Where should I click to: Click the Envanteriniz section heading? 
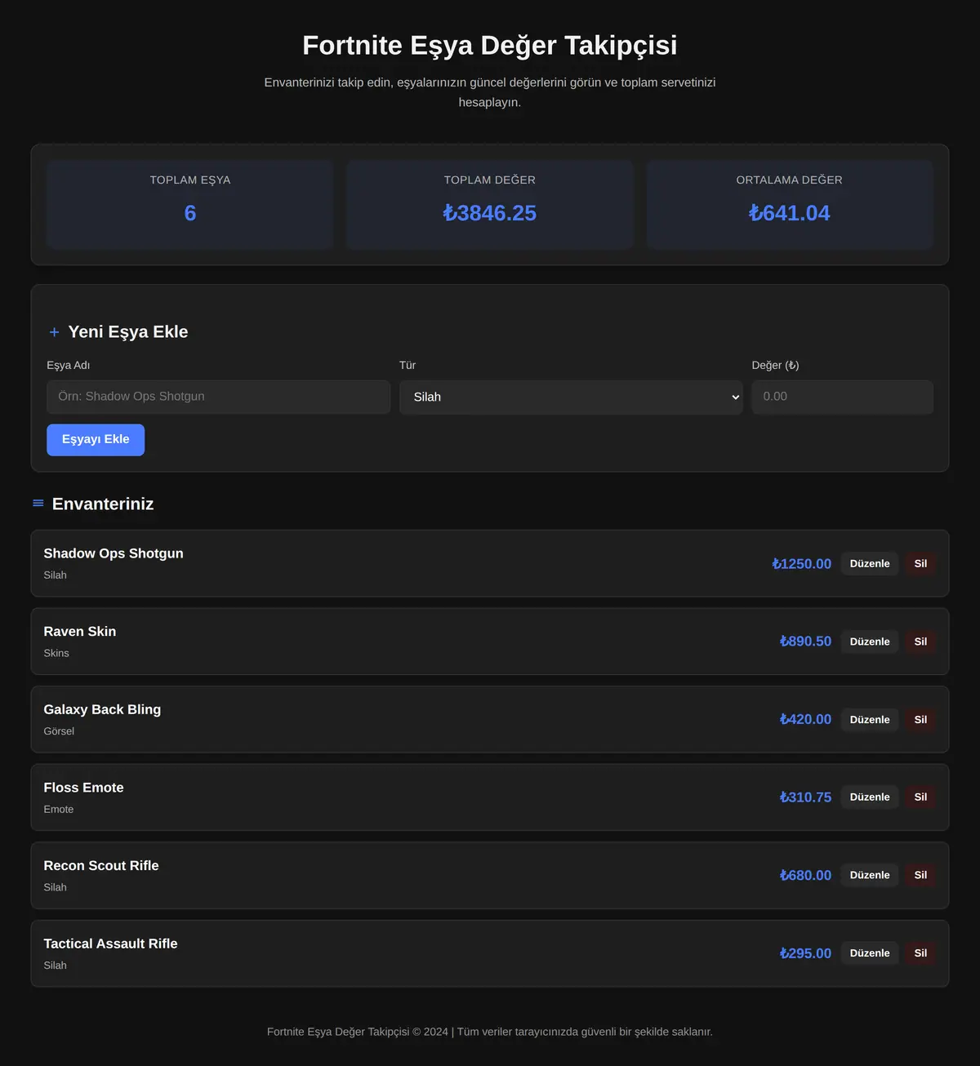click(x=103, y=504)
